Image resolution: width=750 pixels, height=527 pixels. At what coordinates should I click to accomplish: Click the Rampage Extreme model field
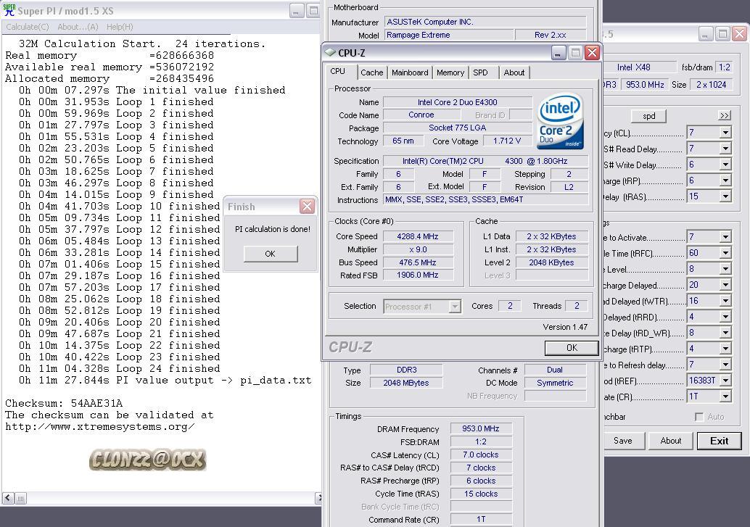[x=449, y=35]
